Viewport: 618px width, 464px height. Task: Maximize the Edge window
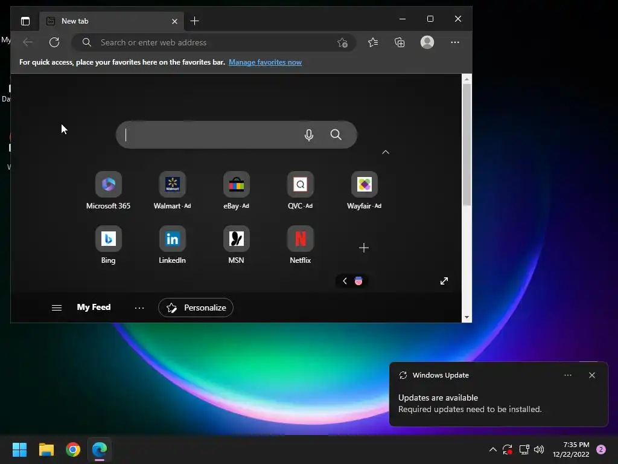point(430,19)
